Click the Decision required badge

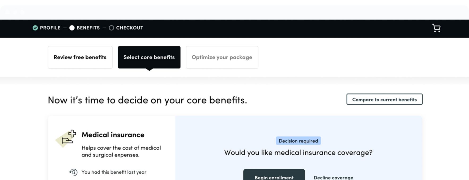pos(298,141)
